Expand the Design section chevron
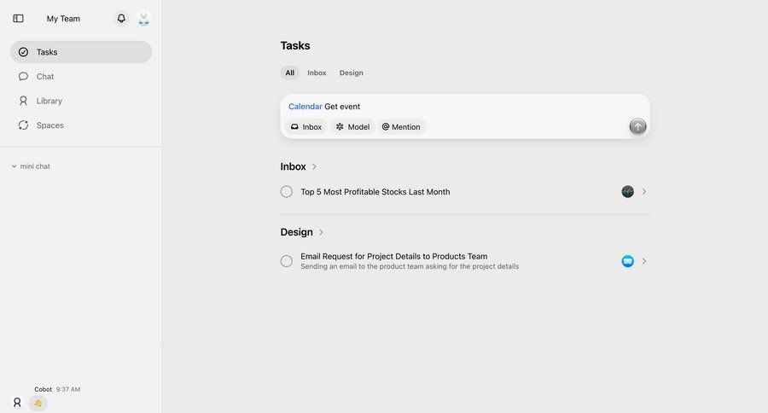The height and width of the screenshot is (413, 768). (321, 232)
